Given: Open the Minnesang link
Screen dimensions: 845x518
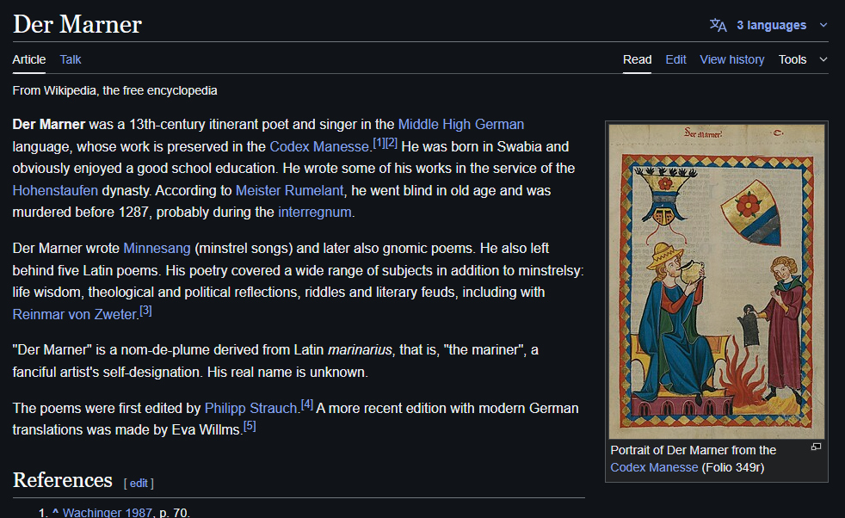Looking at the screenshot, I should (x=157, y=248).
